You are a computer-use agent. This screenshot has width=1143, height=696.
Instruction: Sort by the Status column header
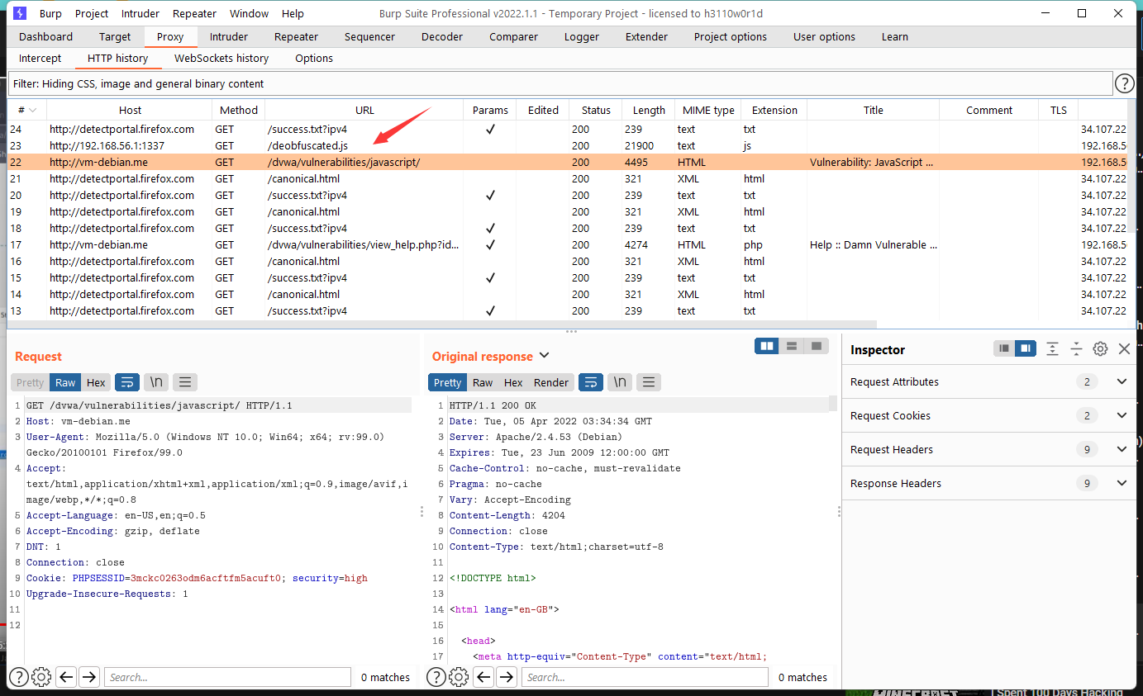[x=596, y=110]
